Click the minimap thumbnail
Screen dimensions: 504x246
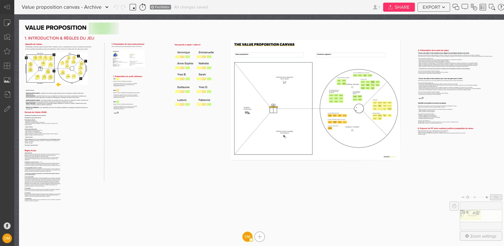point(481,216)
